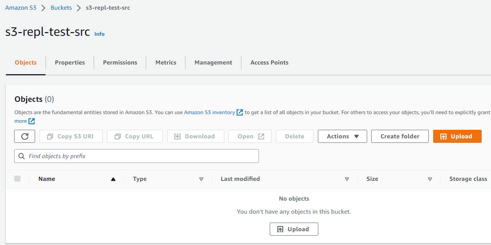This screenshot has width=491, height=245.
Task: Click the external link icon beside Amazon S3 inventory
Action: tap(240, 112)
